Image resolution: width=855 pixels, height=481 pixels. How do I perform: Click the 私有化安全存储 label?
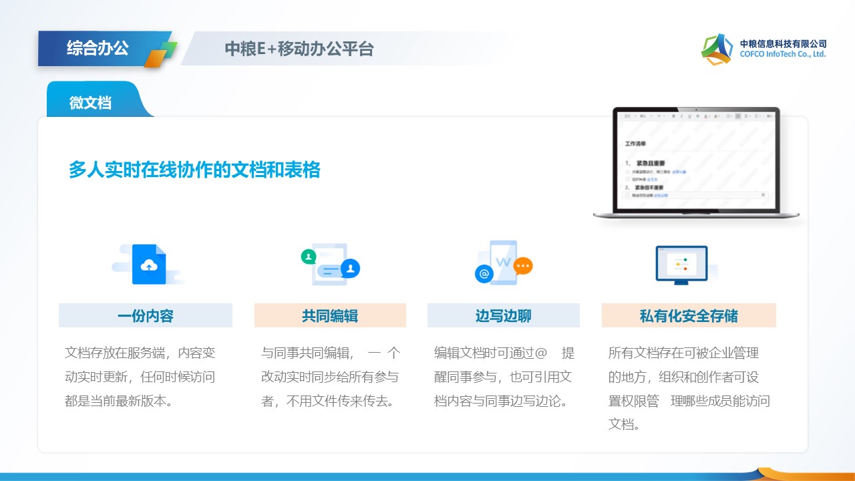tap(689, 315)
